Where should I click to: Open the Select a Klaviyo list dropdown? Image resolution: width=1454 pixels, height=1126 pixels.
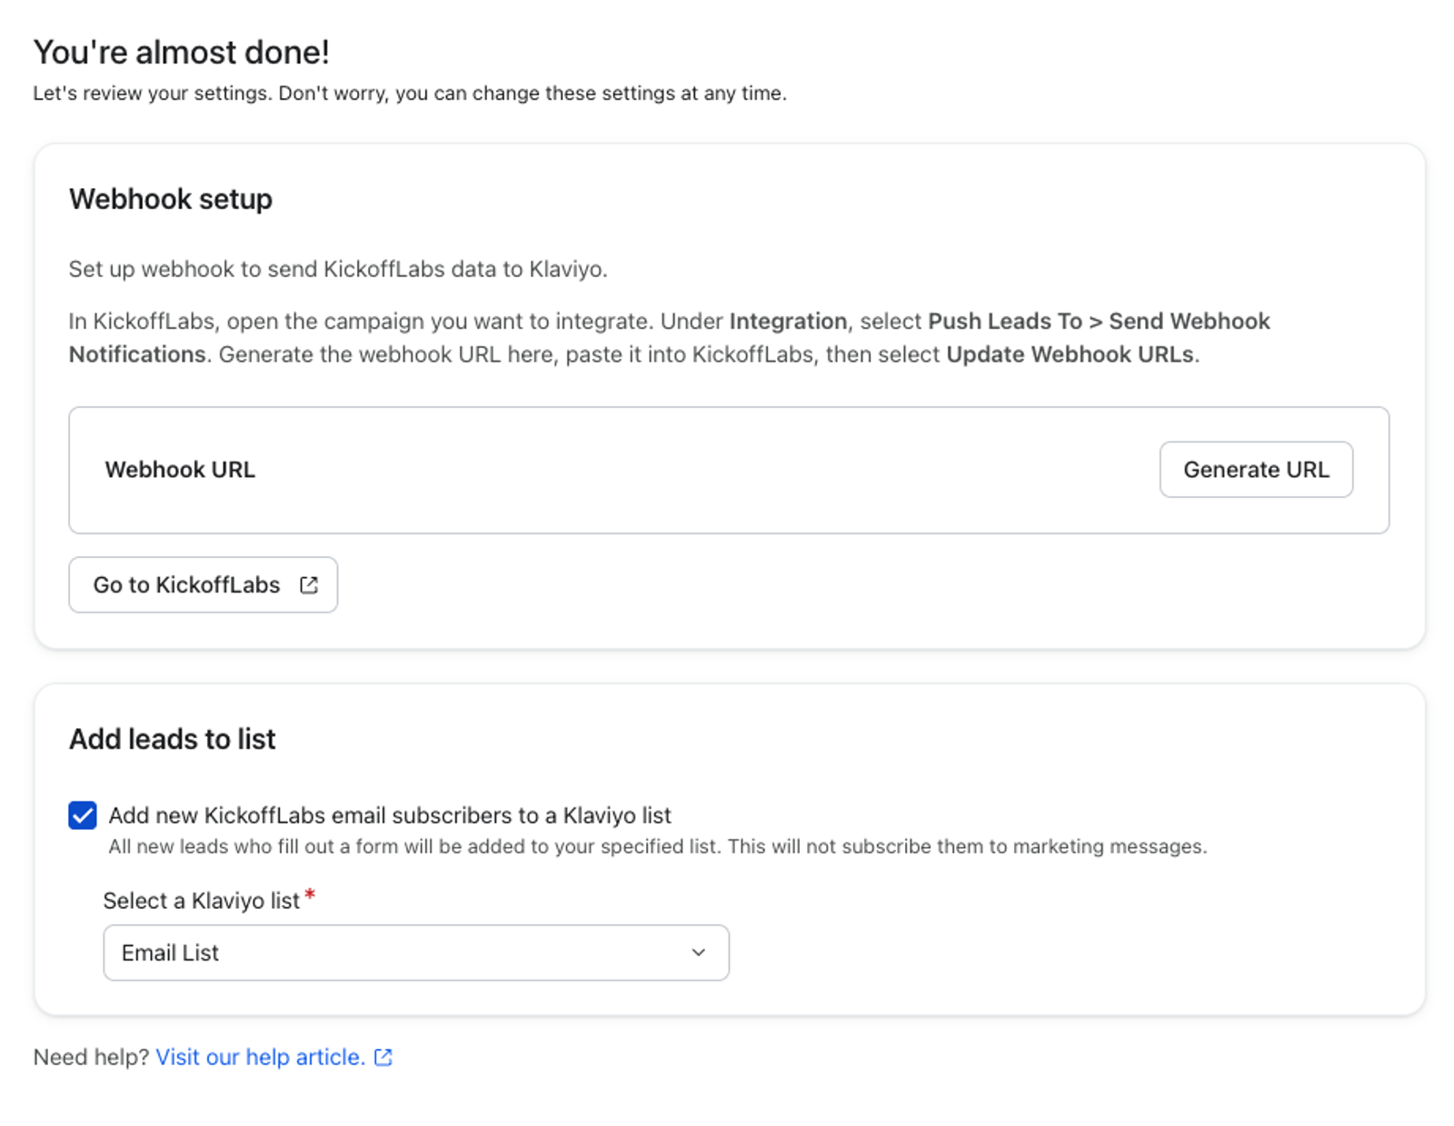pos(416,952)
